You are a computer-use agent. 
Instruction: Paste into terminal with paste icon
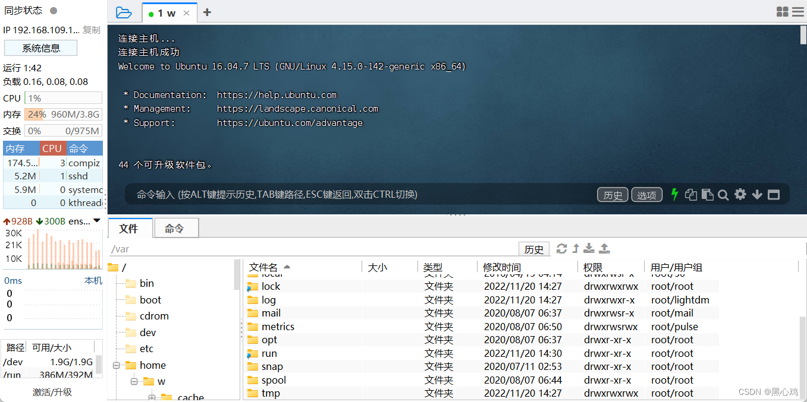[707, 194]
